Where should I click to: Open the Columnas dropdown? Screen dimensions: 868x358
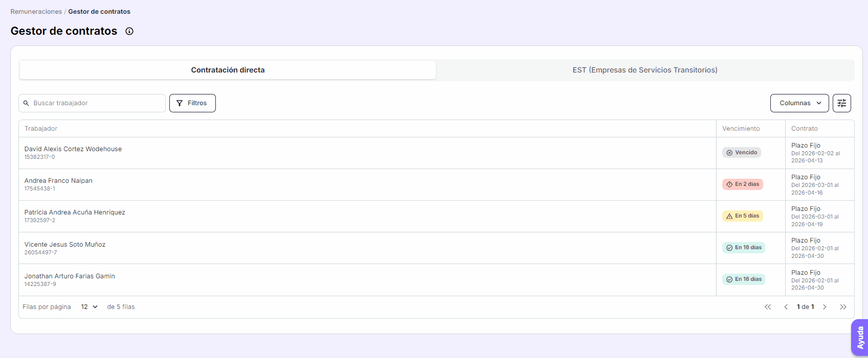tap(799, 103)
